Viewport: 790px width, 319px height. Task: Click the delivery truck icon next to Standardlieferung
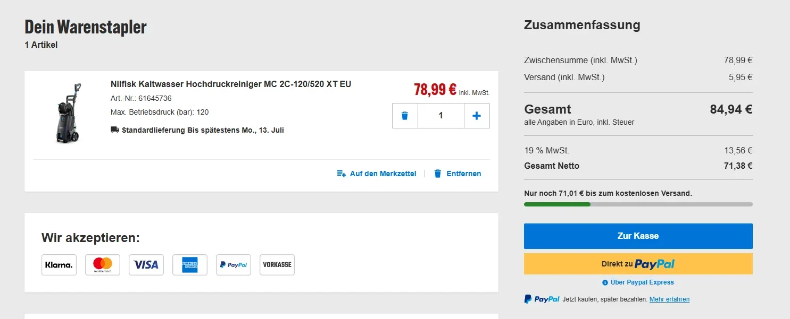click(115, 130)
